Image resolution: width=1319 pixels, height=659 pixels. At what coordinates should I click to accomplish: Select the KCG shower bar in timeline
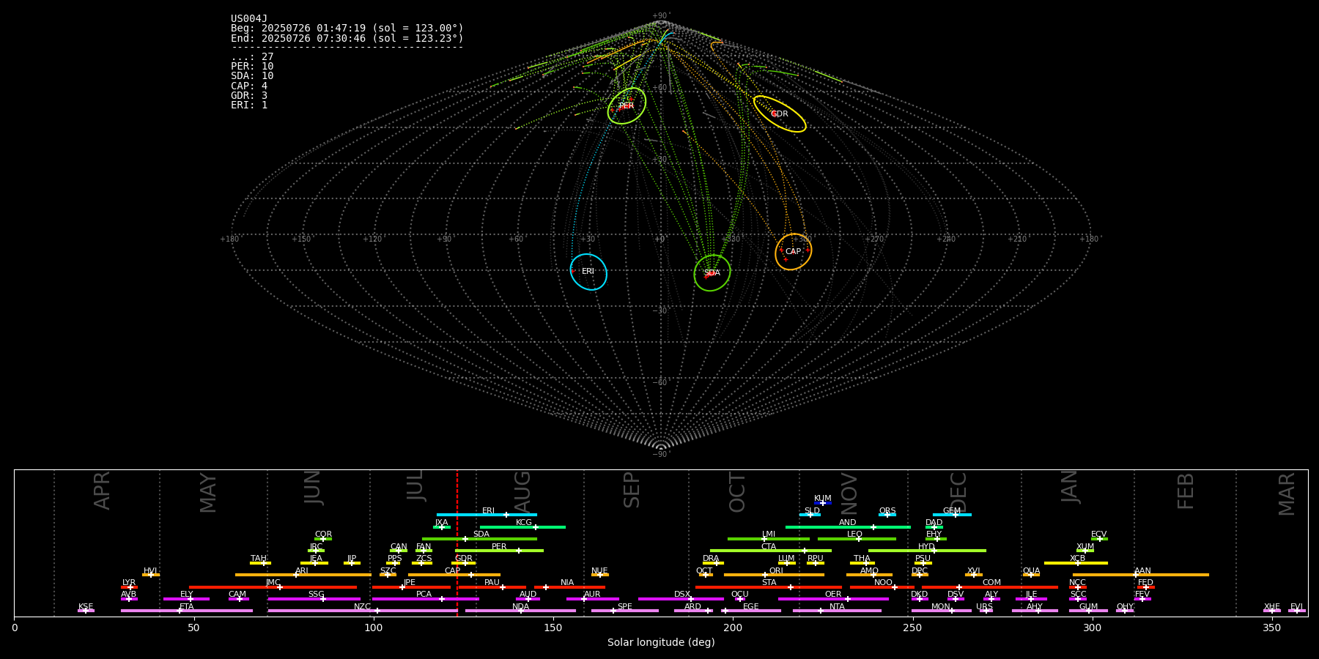[x=522, y=526]
